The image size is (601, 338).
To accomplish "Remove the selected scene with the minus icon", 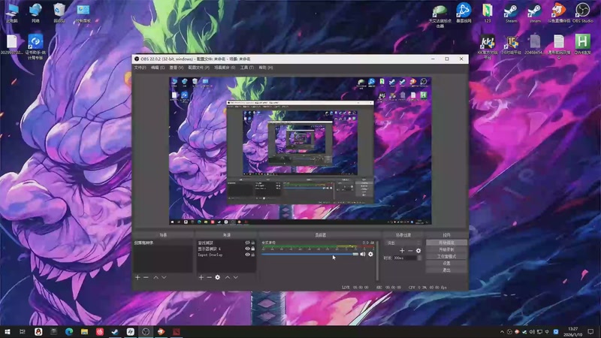I will [x=146, y=277].
